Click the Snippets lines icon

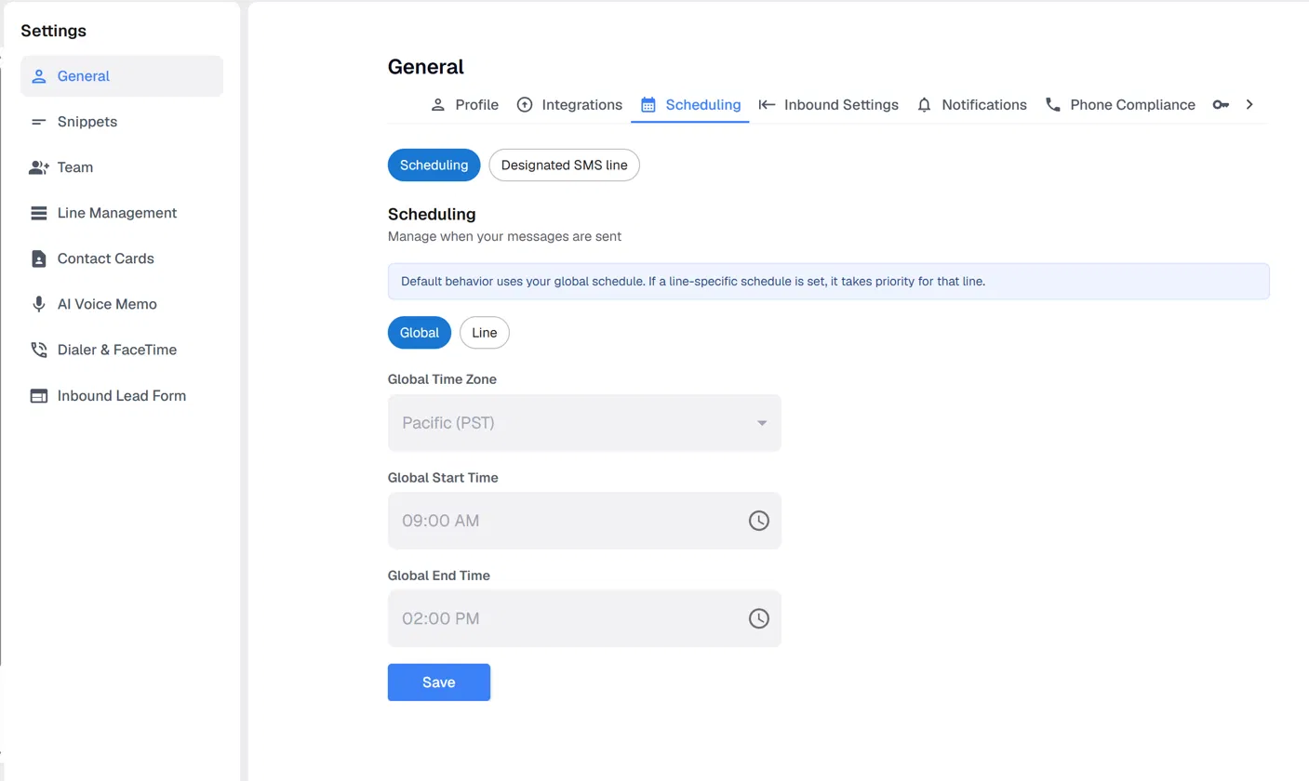pos(39,122)
